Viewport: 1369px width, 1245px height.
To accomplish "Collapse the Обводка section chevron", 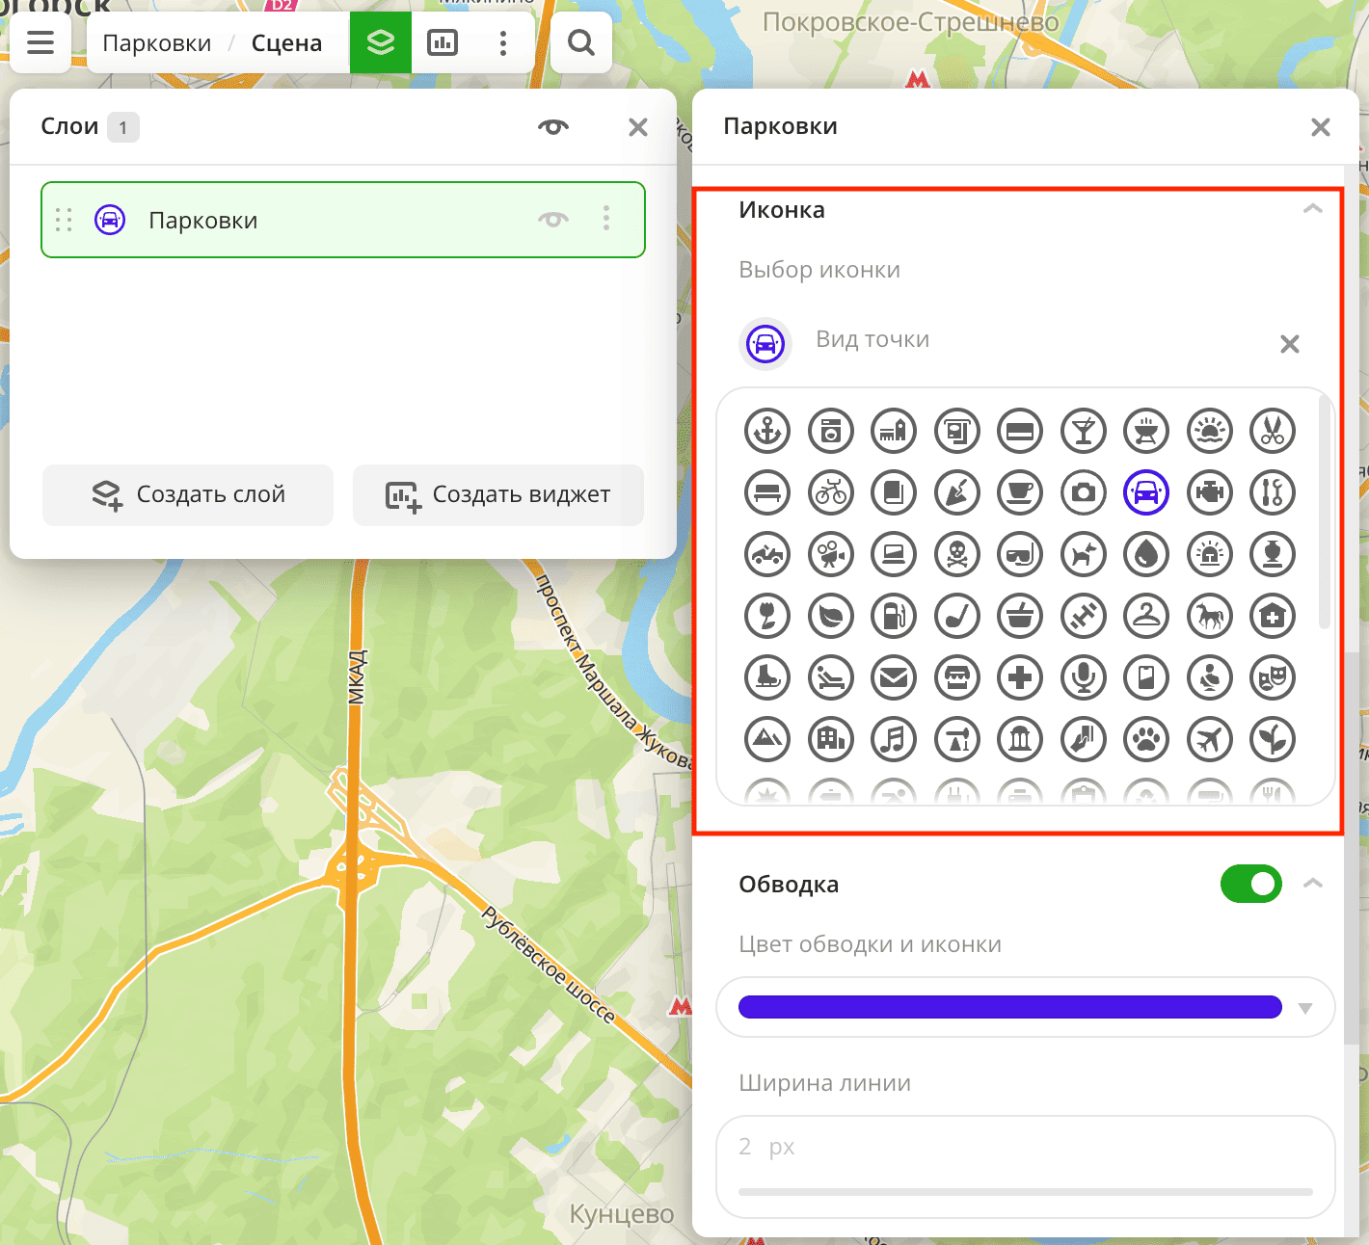I will click(x=1312, y=884).
